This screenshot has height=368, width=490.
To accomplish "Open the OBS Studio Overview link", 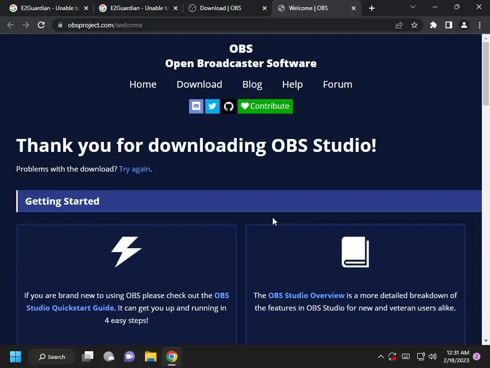I will click(x=306, y=295).
